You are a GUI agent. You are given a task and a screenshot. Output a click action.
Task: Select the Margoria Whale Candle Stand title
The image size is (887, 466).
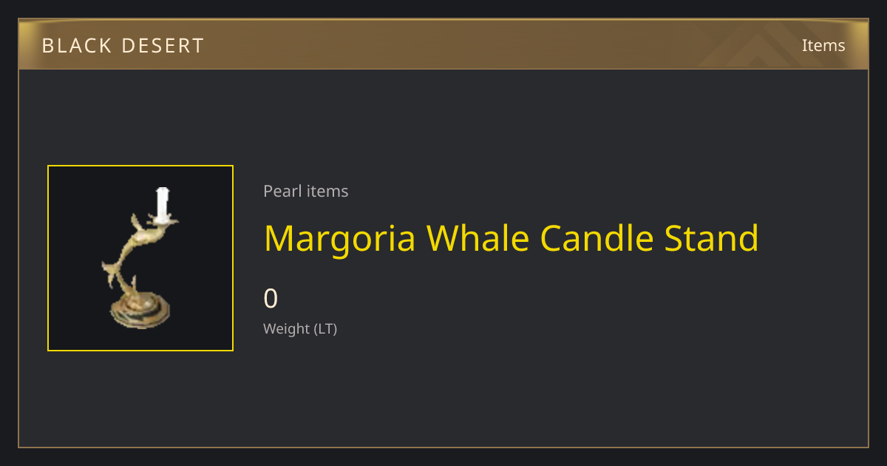point(512,238)
